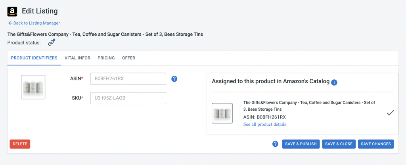Click the product title under Back link
The height and width of the screenshot is (165, 406).
[105, 34]
